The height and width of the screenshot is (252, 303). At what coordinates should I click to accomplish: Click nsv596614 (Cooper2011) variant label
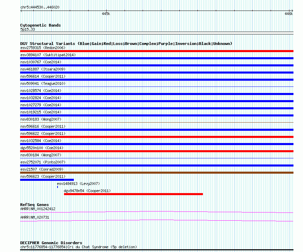coord(43,76)
